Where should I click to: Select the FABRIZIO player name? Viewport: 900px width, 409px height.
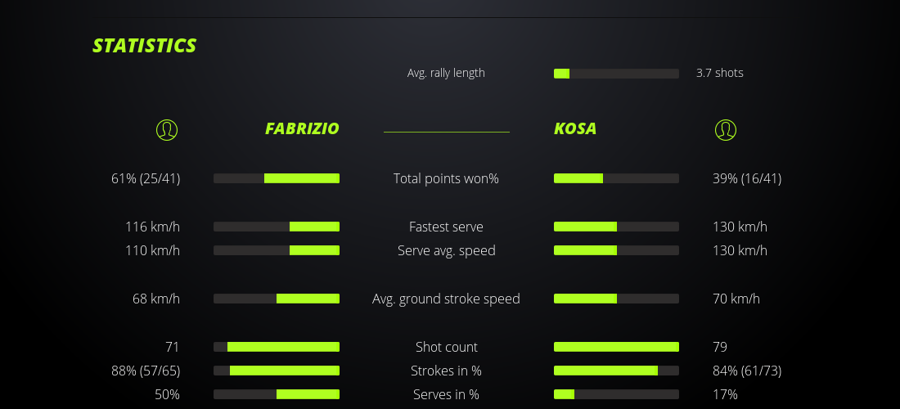click(302, 128)
